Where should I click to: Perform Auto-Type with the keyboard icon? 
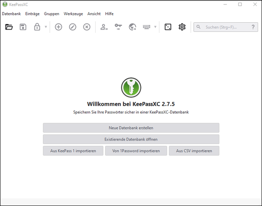coord(147,27)
